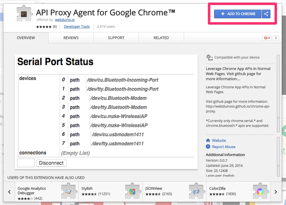Screen dimensions: 286x205
Task: Click the Report Abuse alert icon
Action: 208,147
